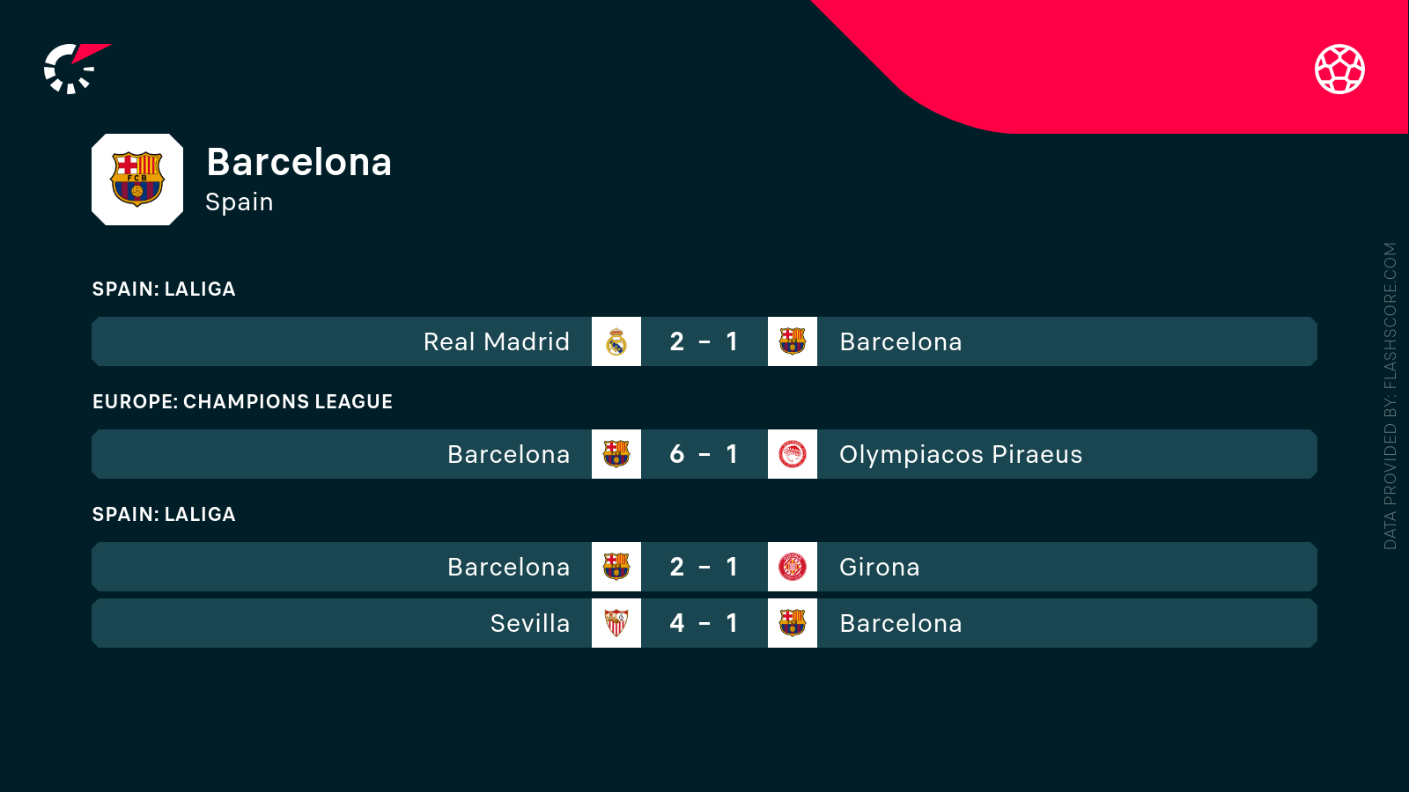Viewport: 1409px width, 792px height.
Task: Click the Real Madrid crest icon
Action: [x=616, y=341]
